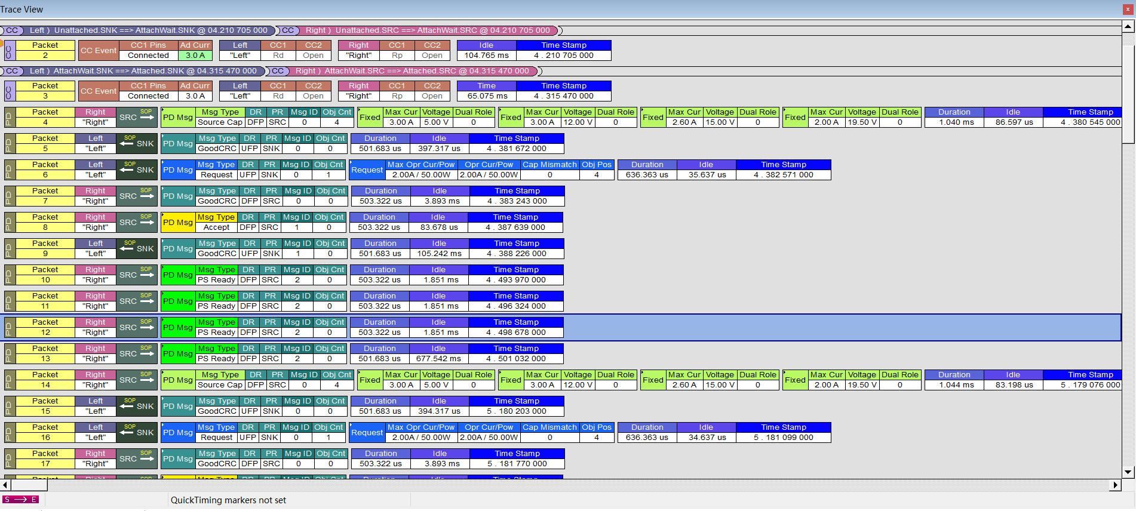Click the GoodCRC message type in Packet 5
Screen dimensions: 1136x511
(x=217, y=149)
